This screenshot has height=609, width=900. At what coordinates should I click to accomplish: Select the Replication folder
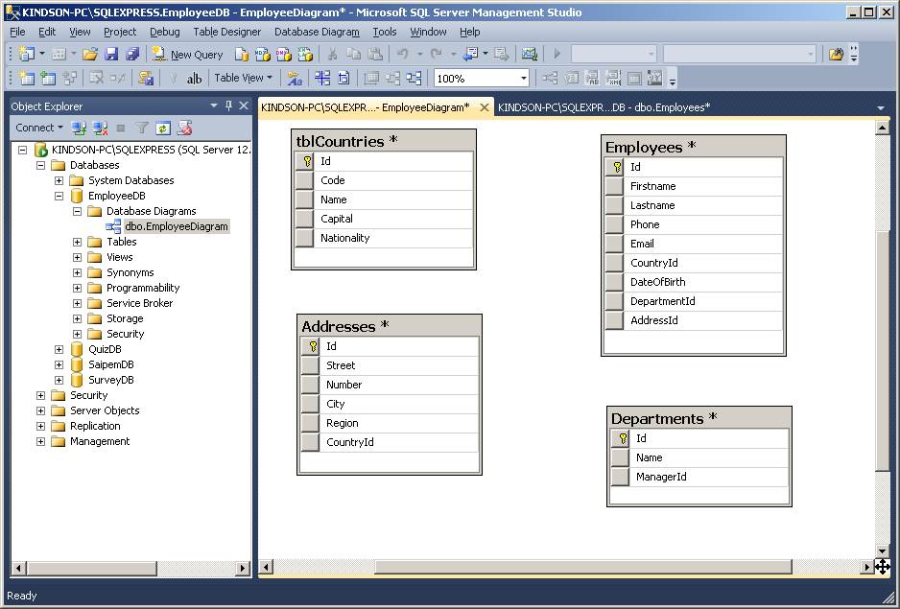coord(95,426)
